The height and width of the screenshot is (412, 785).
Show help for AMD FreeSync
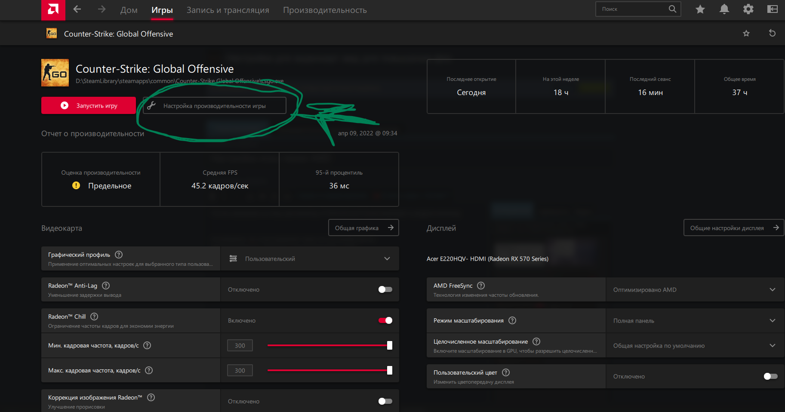click(x=481, y=286)
